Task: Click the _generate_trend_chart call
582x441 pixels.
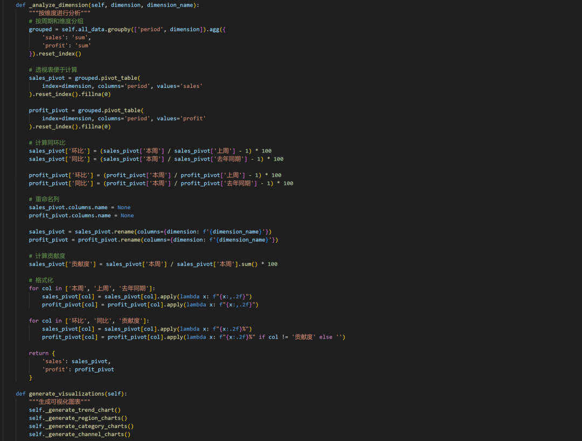Action: click(x=79, y=410)
